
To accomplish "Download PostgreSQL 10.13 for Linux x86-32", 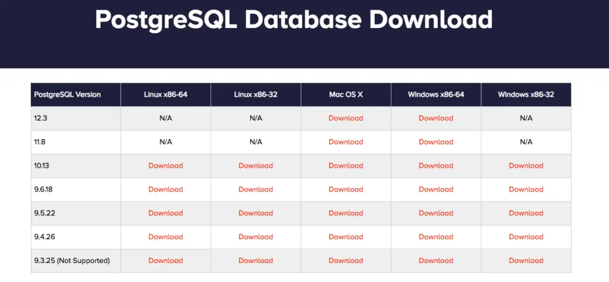I will [x=256, y=165].
